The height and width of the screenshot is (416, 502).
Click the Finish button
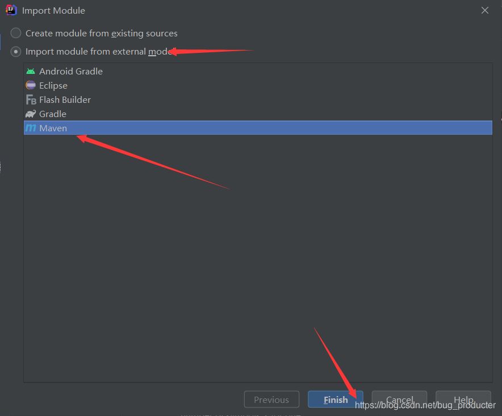point(336,400)
